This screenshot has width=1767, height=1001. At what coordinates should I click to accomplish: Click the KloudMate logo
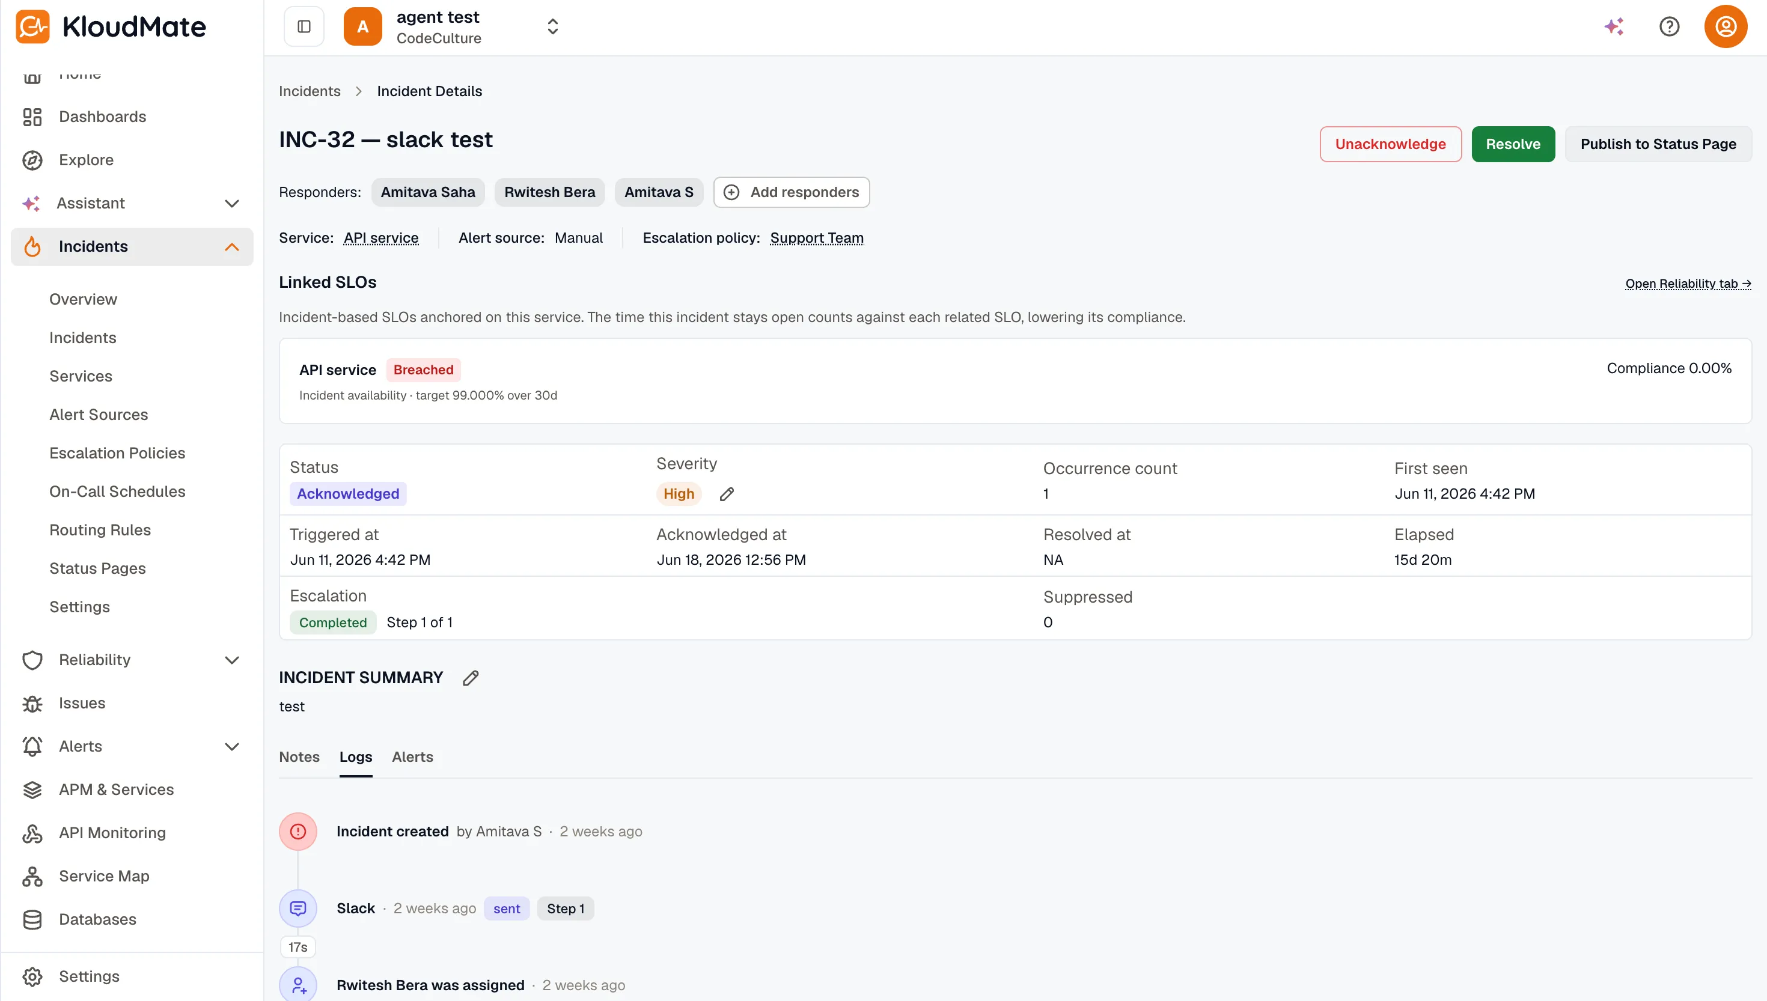[111, 27]
